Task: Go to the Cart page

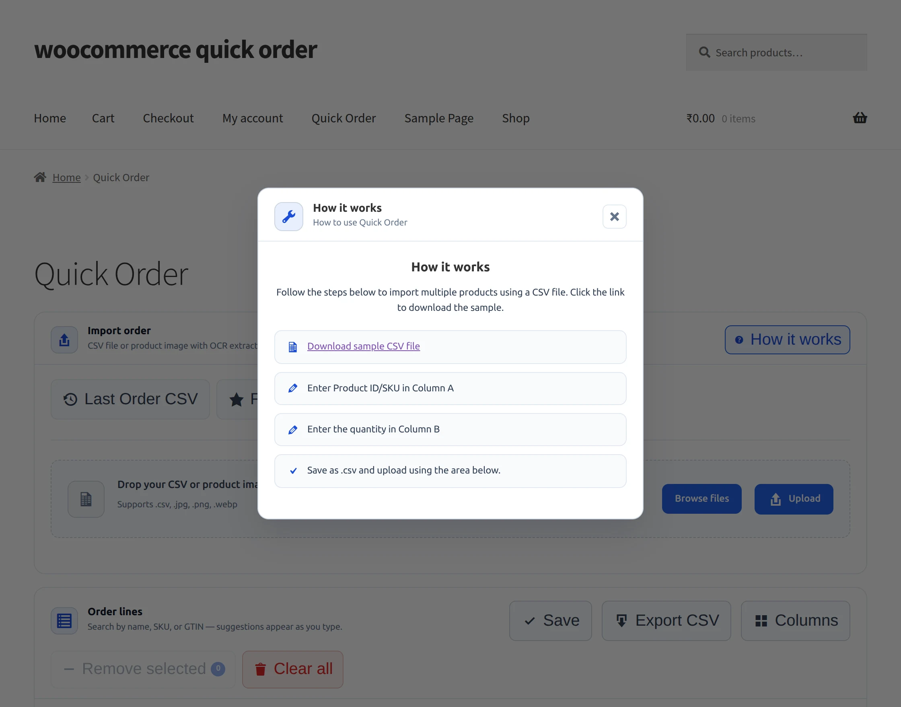Action: coord(103,118)
